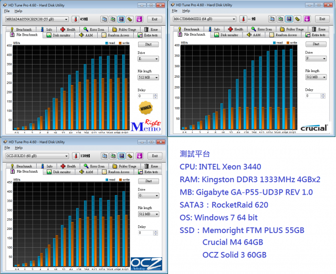Open Disk monitor tab in M4-CT064M4SSD2 window

226,35
